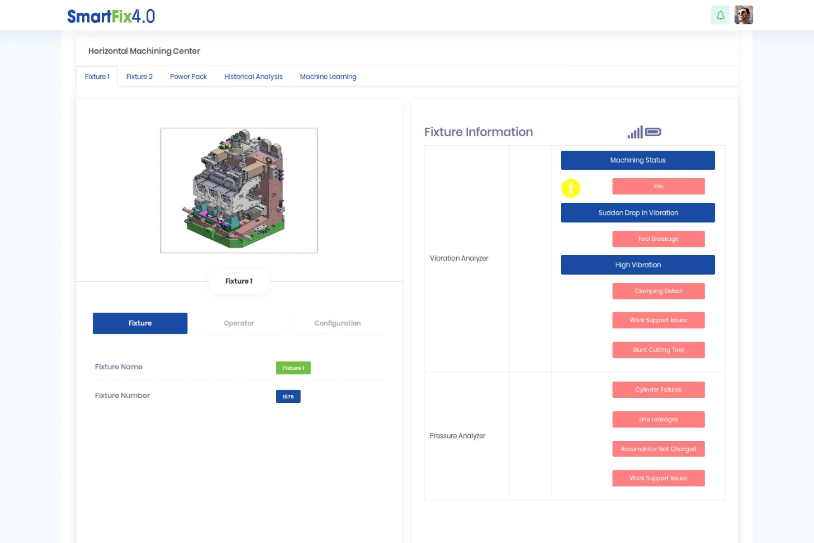Open the user profile avatar

(x=743, y=15)
